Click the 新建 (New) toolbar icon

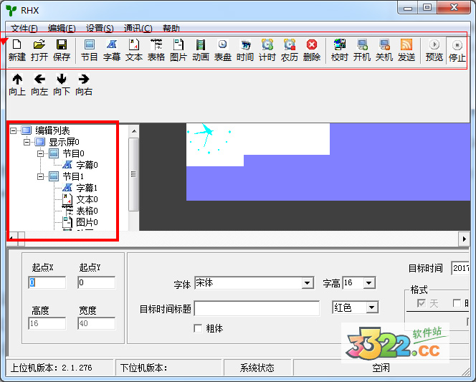17,50
